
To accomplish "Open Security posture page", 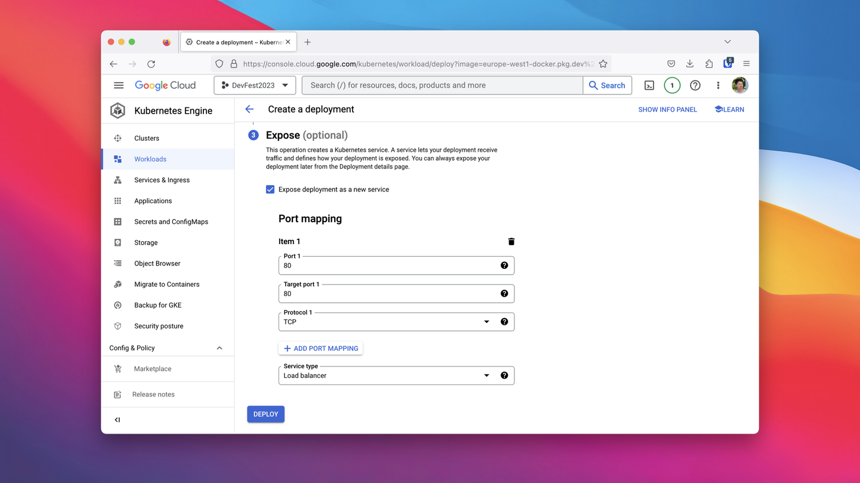I will coord(168,326).
